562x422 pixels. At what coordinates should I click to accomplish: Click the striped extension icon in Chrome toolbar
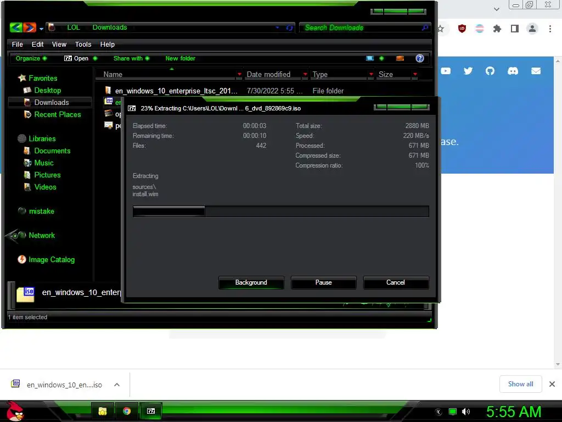480,29
